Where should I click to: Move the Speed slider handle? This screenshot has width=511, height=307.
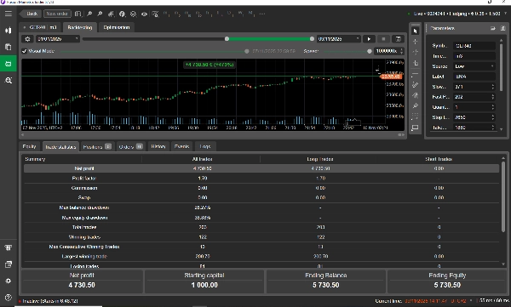tap(370, 51)
